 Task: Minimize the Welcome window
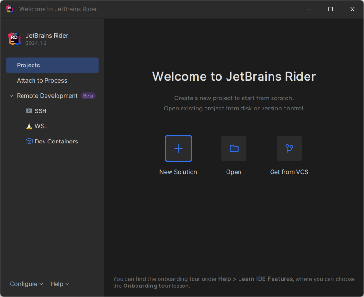pyautogui.click(x=308, y=9)
